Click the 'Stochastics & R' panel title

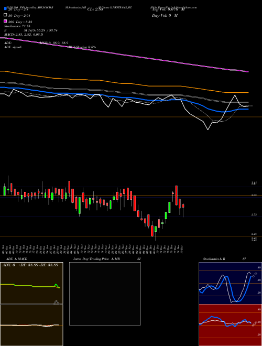214,259
